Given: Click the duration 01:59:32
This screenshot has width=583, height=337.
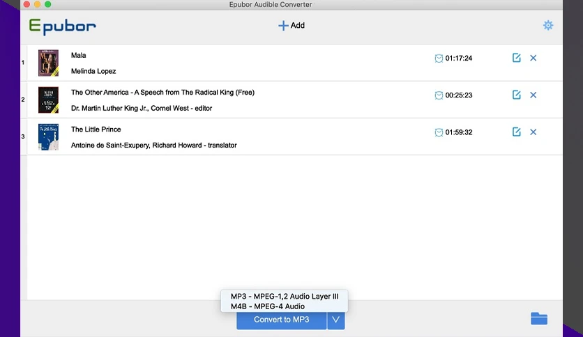Looking at the screenshot, I should click(x=459, y=132).
